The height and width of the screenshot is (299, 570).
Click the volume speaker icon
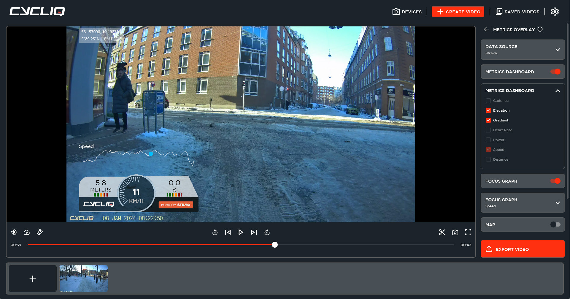pyautogui.click(x=14, y=232)
